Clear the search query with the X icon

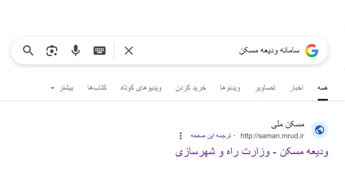[128, 51]
